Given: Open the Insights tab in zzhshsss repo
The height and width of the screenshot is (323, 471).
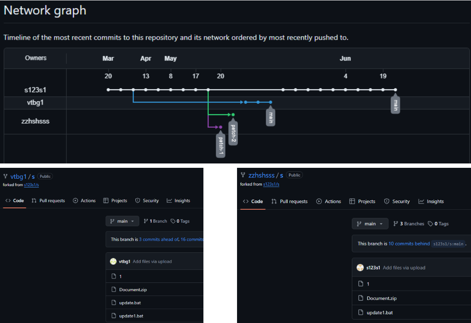Looking at the screenshot, I should coord(431,201).
